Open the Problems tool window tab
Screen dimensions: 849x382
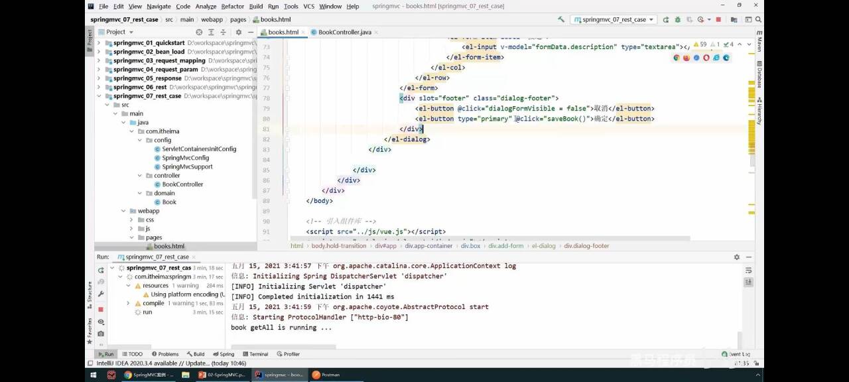[164, 354]
